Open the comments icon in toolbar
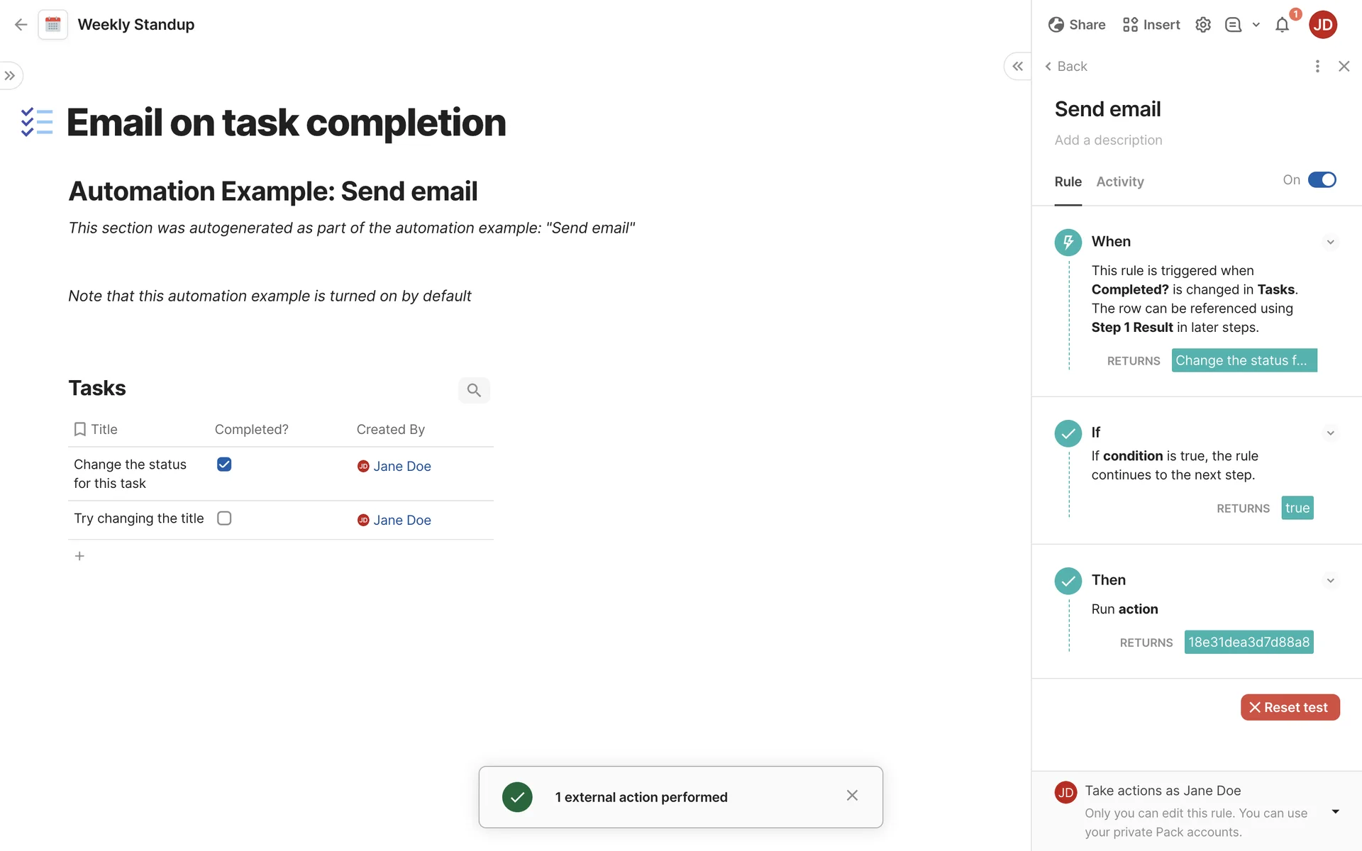1362x851 pixels. point(1233,25)
